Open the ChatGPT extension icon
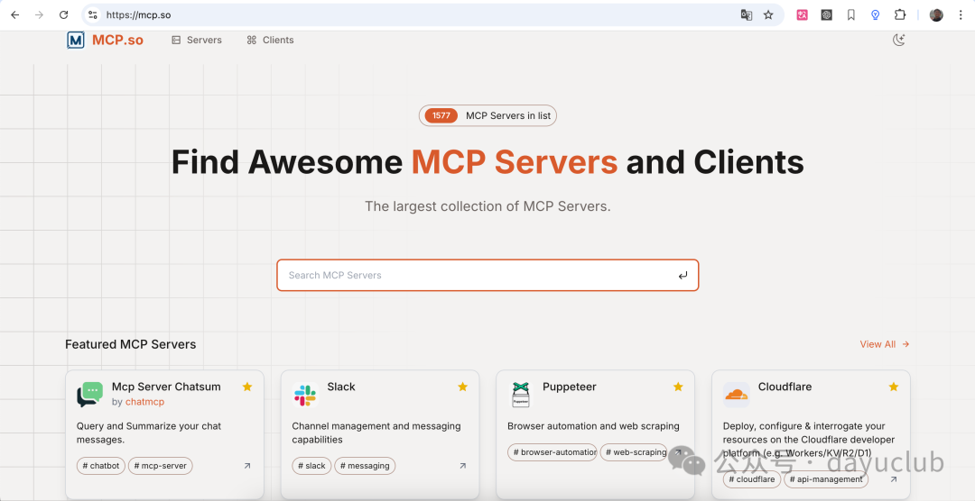Screen dimensions: 975x501 pyautogui.click(x=826, y=15)
